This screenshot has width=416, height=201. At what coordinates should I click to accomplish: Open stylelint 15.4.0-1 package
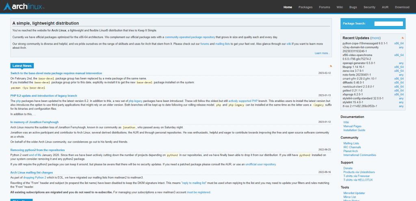coord(353,102)
